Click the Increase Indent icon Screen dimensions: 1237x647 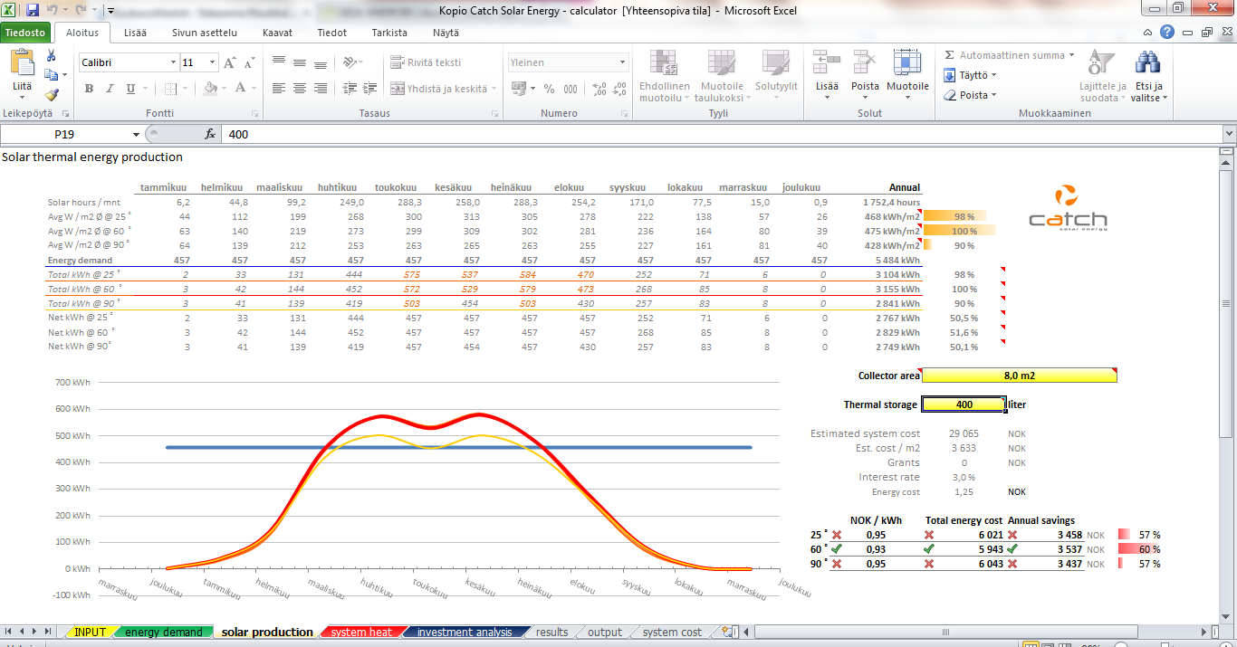tap(368, 89)
